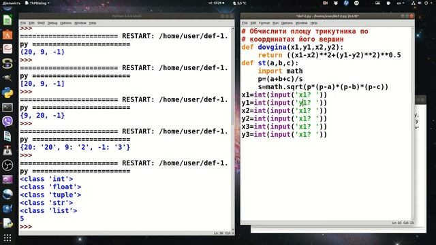This screenshot has height=245, width=436.
Task: Click the 's=math.sqrt' line in editor
Action: (323, 87)
